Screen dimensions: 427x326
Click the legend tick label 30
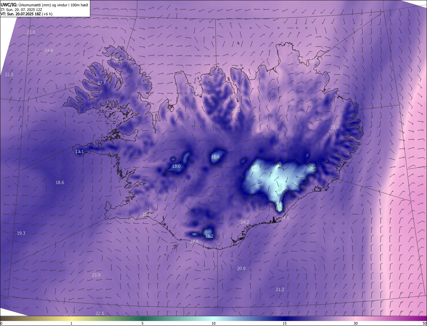[356, 323]
